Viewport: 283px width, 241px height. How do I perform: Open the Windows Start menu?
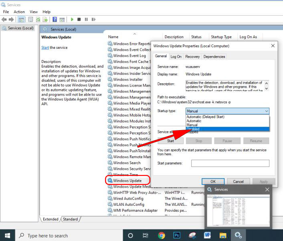pos(7,235)
